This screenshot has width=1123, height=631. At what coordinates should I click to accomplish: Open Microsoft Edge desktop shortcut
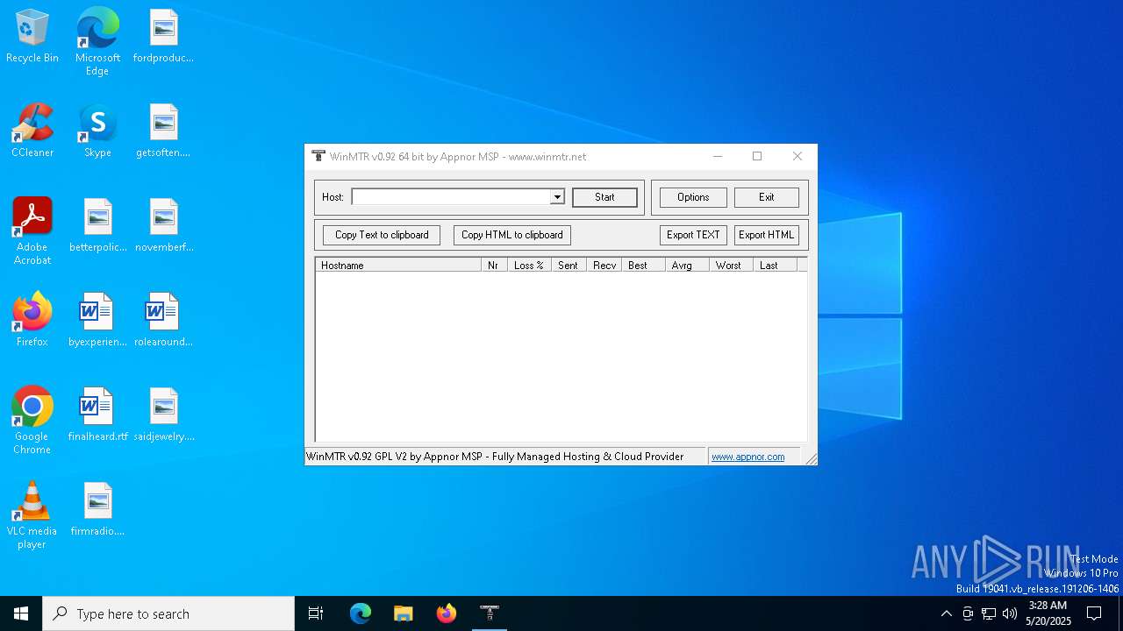pyautogui.click(x=97, y=42)
